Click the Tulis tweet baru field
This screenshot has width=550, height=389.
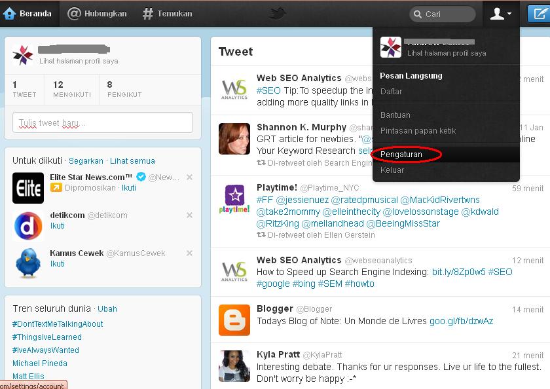[x=101, y=122]
